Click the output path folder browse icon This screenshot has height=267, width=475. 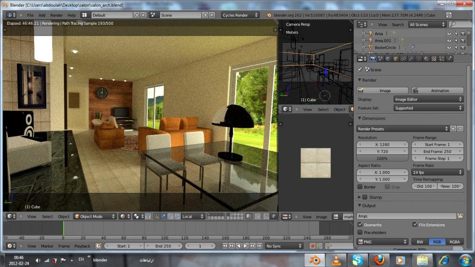(x=460, y=216)
